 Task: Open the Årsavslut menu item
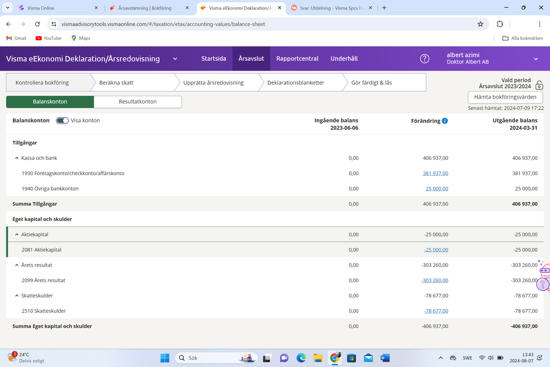(x=251, y=58)
